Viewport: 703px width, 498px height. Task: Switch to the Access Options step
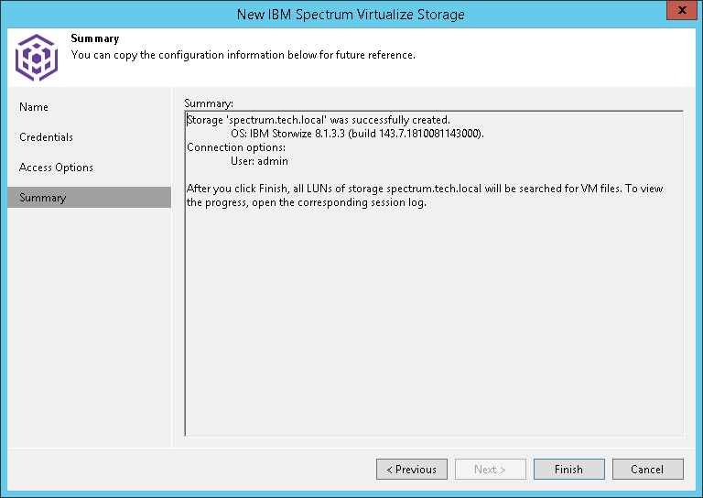[x=56, y=168]
